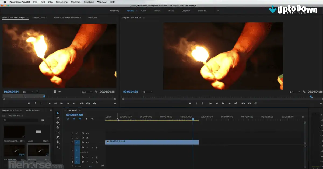Switch to the Effect Controls tab
The height and width of the screenshot is (169, 323).
pyautogui.click(x=40, y=17)
